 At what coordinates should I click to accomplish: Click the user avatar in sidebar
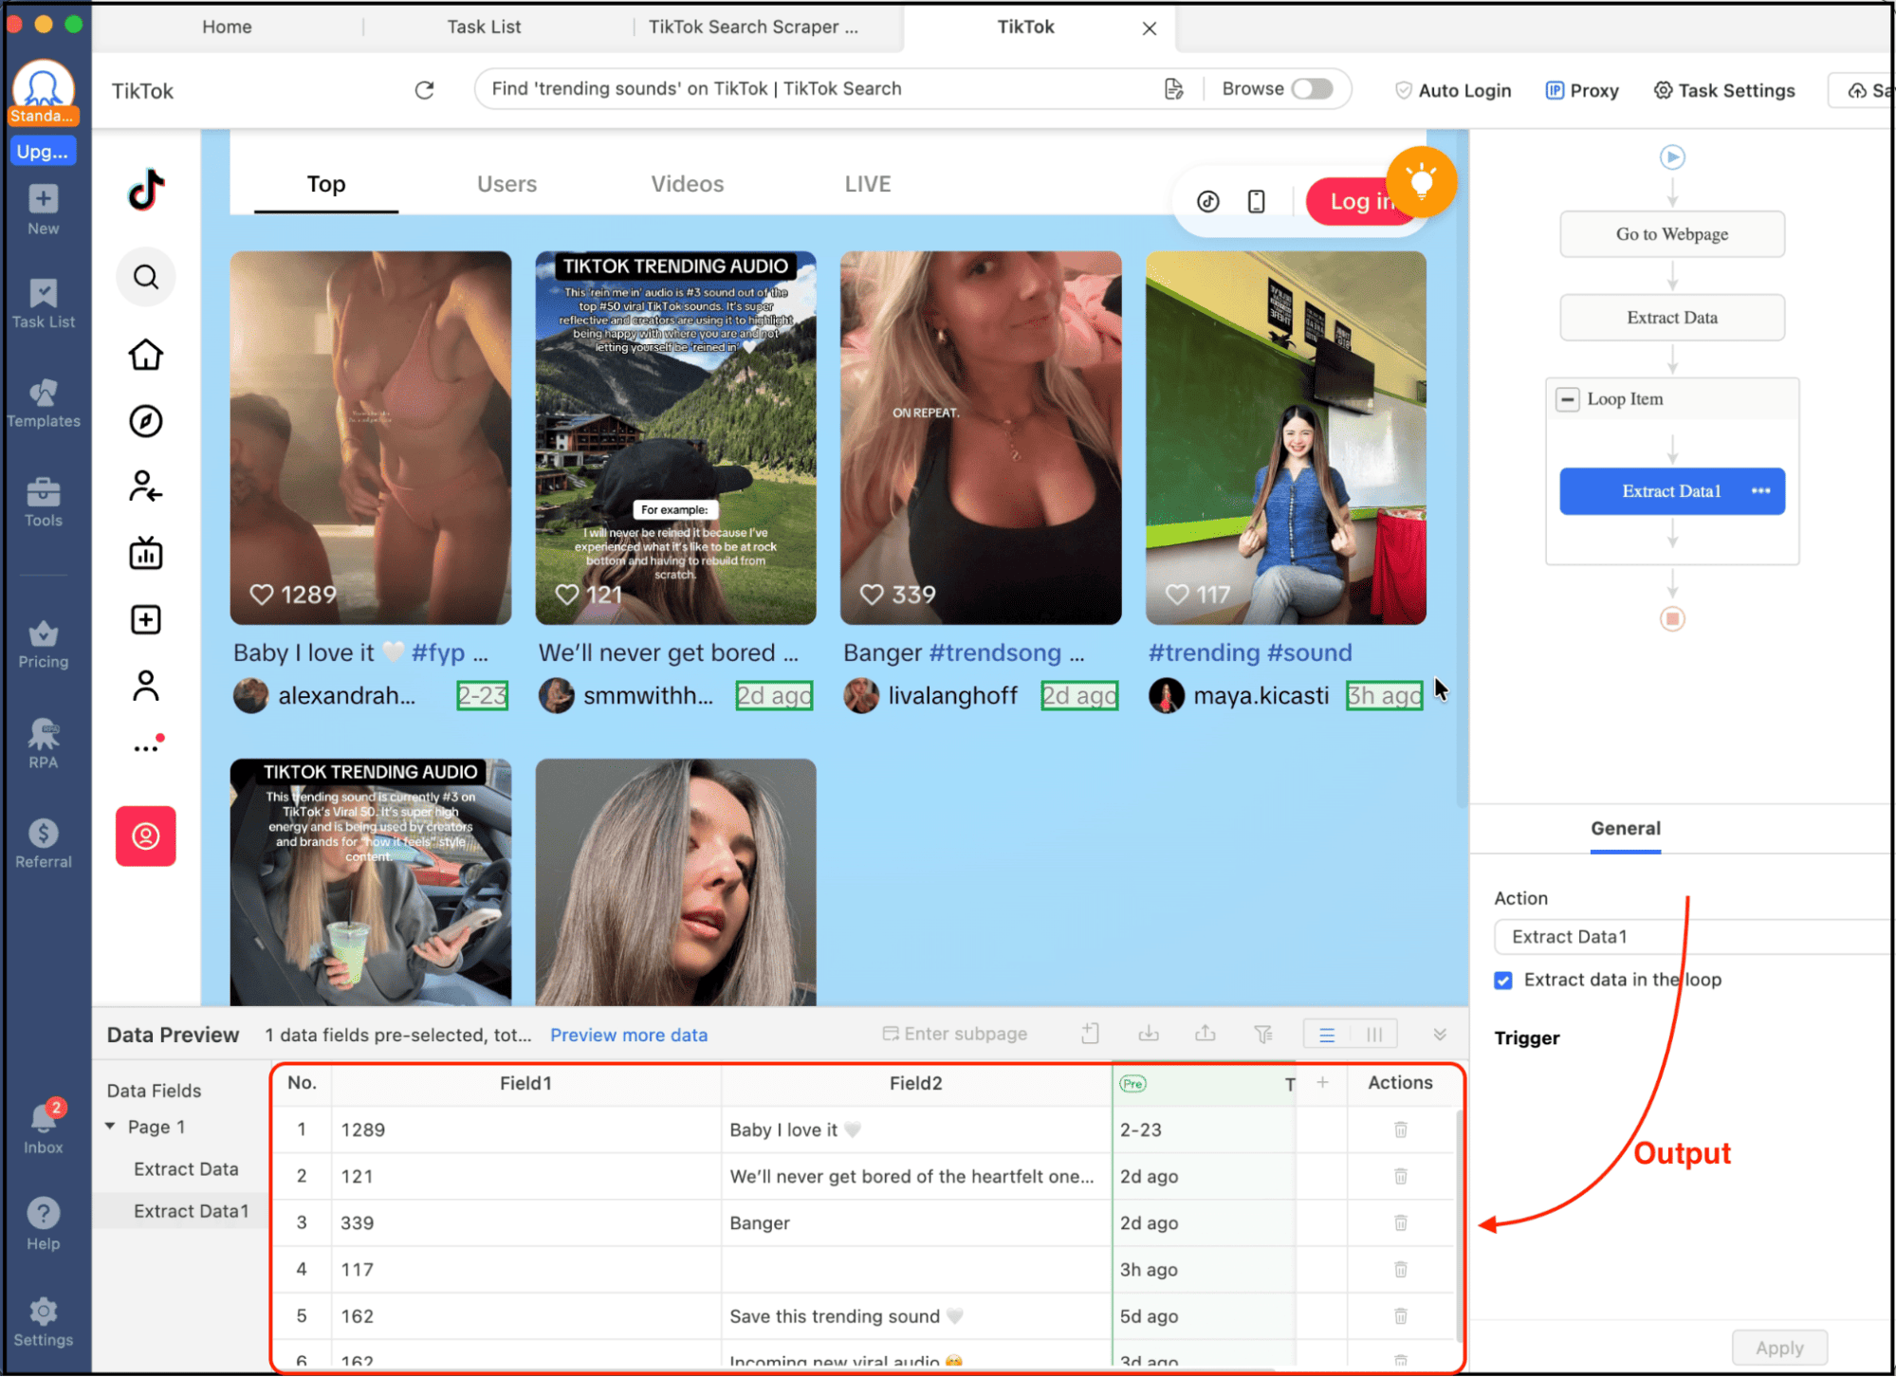44,89
